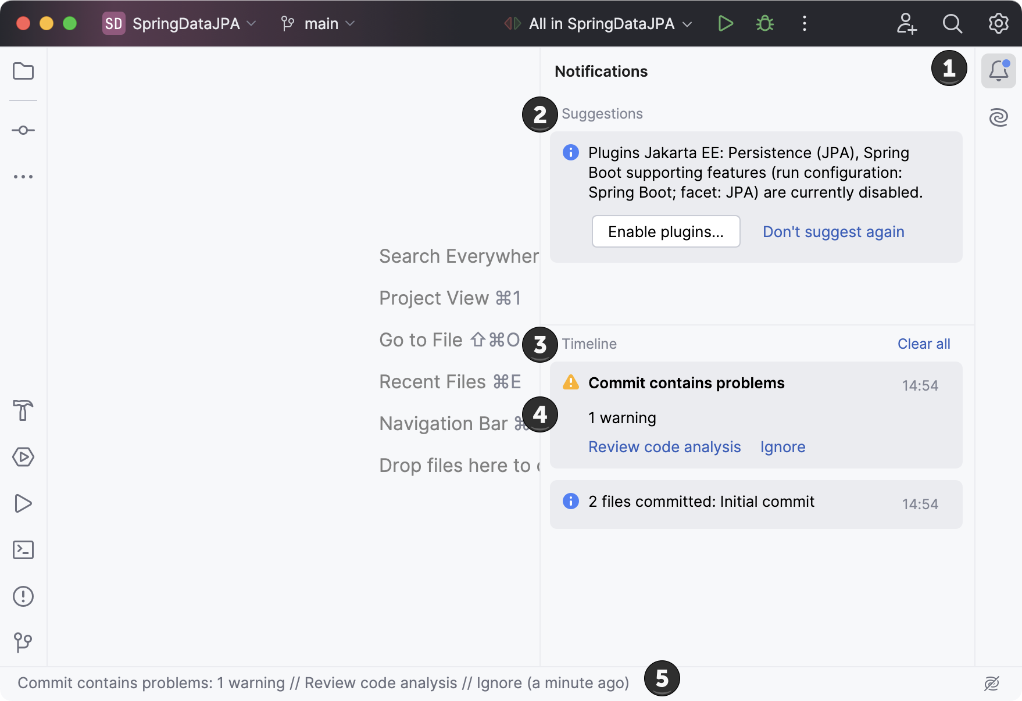Screen dimensions: 1022x701
Task: Open the run configuration dropdown
Action: (600, 24)
